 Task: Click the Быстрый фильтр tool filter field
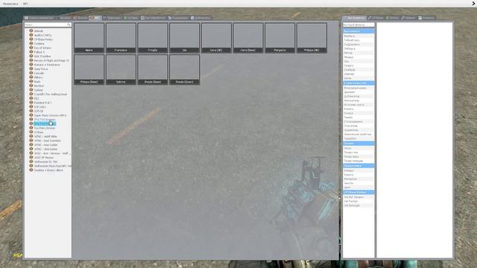(358, 25)
